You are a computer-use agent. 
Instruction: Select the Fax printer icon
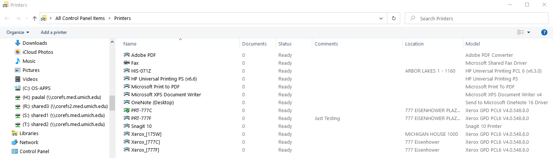[126, 63]
